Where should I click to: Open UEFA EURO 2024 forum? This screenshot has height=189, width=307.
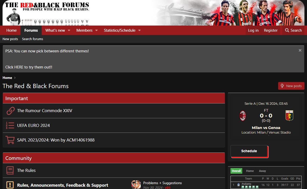pos(34,125)
